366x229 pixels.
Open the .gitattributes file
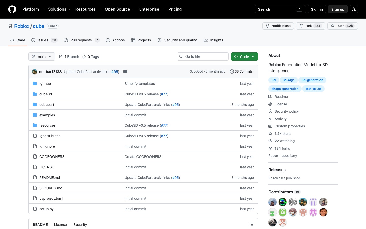coord(50,136)
